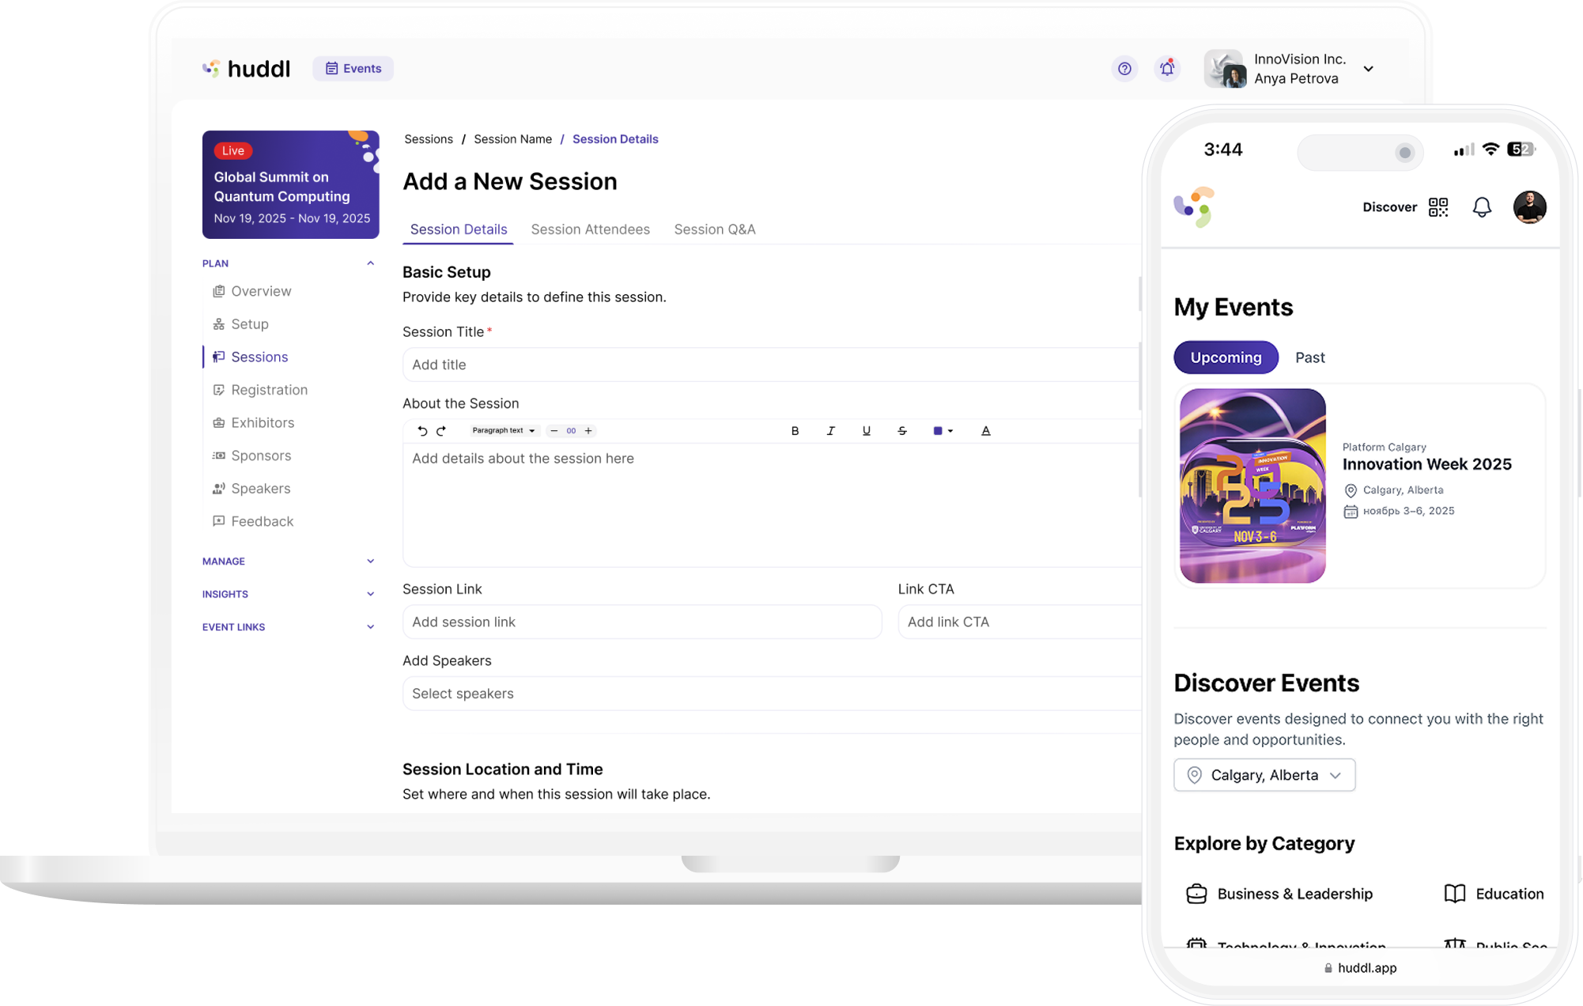This screenshot has height=1006, width=1583.
Task: Tap the QR code scanner icon on mobile
Action: [1438, 206]
